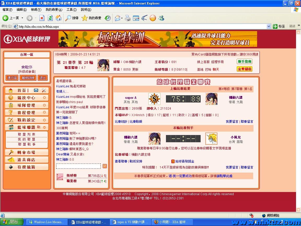The width and height of the screenshot is (301, 226).
Task: Open the Back button history dropdown
Action: pyautogui.click(x=22, y=18)
